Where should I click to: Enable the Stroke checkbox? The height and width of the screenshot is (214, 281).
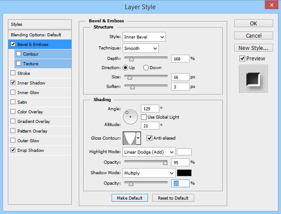coord(13,73)
